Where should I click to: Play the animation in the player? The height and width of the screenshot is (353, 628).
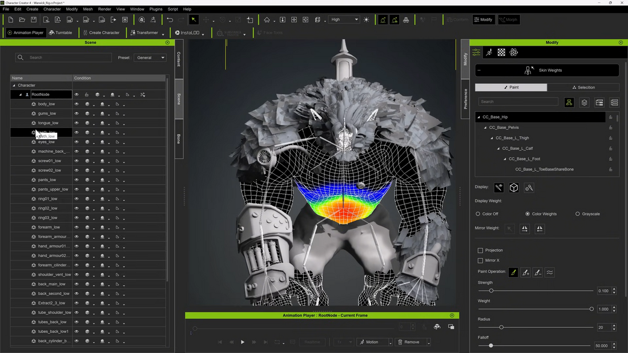click(242, 342)
